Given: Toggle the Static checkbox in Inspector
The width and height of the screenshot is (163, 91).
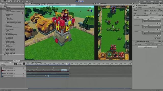Looking at the screenshot, I should (158, 6).
